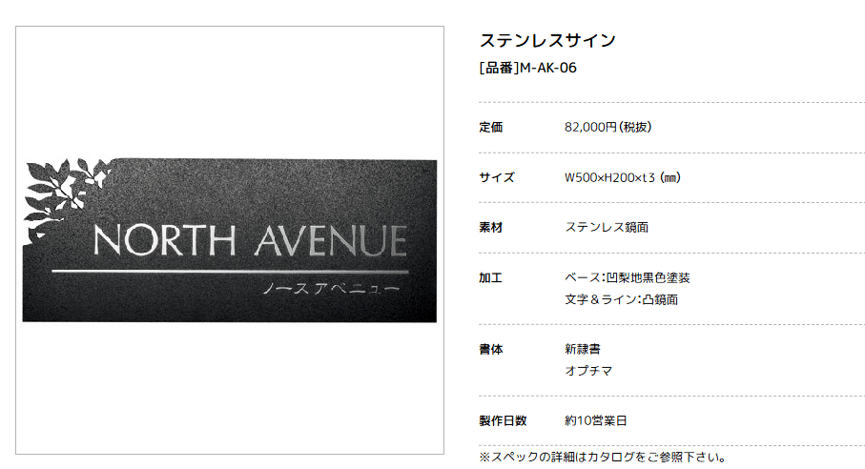Click the 約10営業日 production time value
Image resolution: width=865 pixels, height=469 pixels.
596,420
